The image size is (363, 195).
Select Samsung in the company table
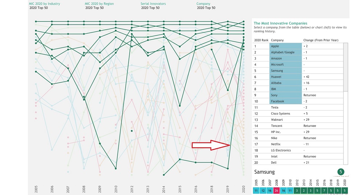[x=285, y=70]
